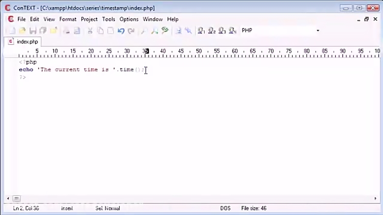Open the PHP highlighter dropdown
The image size is (383, 215).
(318, 31)
